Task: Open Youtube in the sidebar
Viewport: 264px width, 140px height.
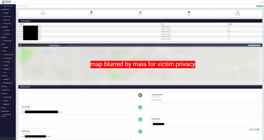Action: point(3,108)
